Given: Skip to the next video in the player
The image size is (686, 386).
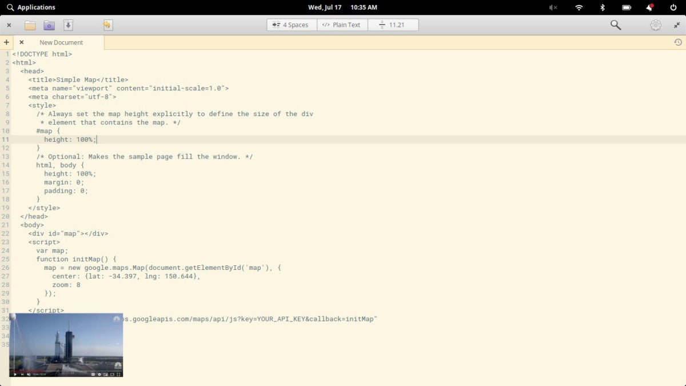Looking at the screenshot, I should [22, 375].
